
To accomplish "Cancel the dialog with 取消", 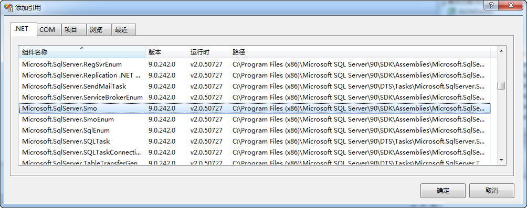I will [x=491, y=191].
